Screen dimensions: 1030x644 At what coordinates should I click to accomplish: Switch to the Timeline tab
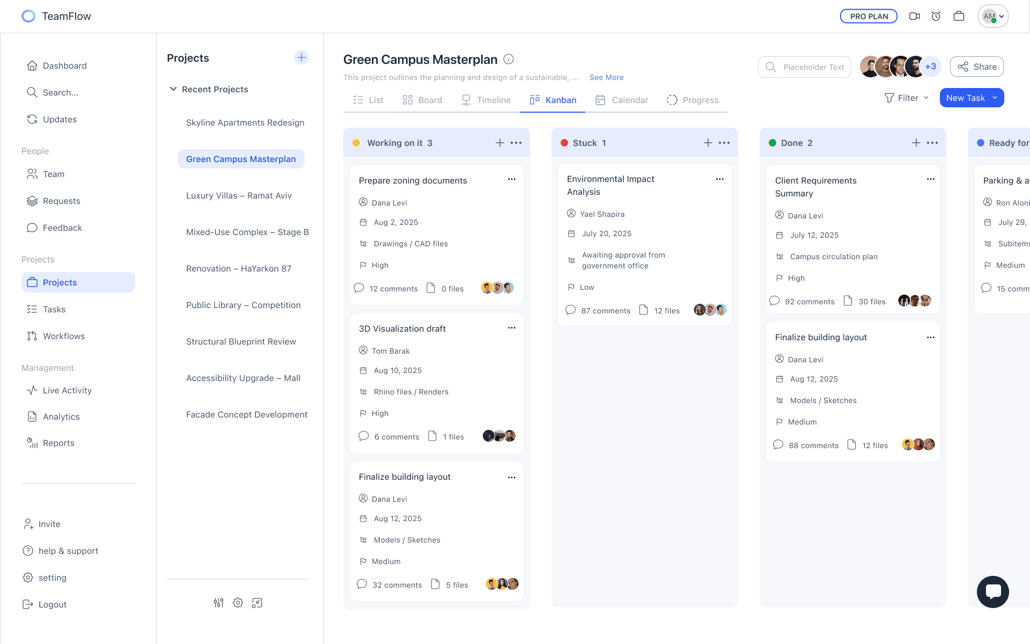(x=486, y=100)
